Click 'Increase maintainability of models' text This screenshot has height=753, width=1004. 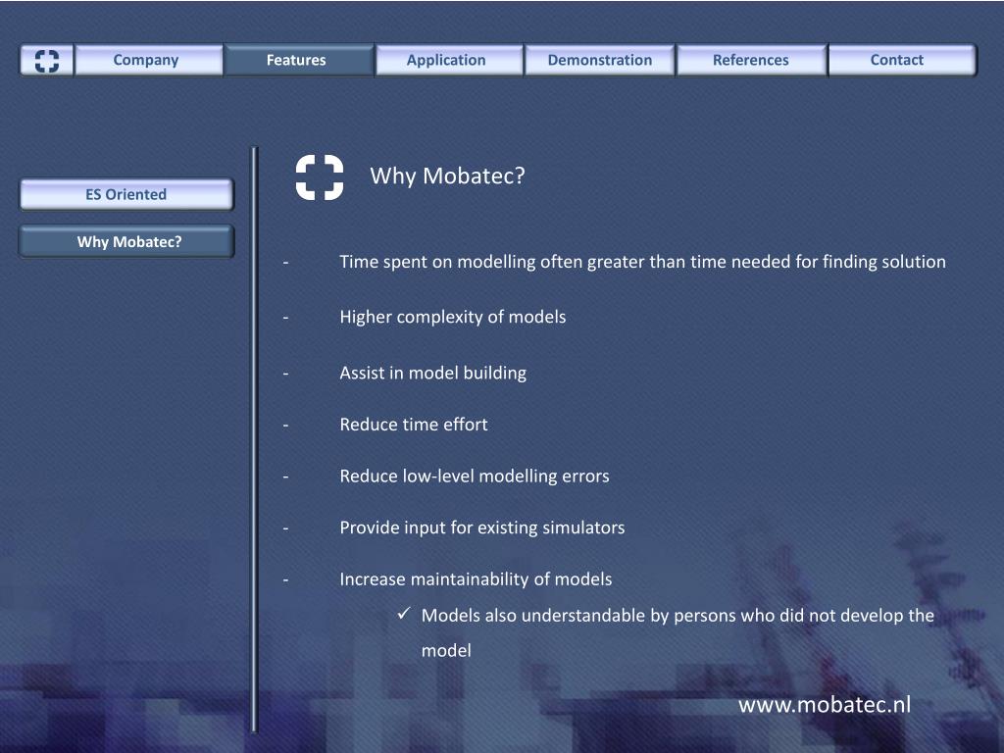pyautogui.click(x=476, y=579)
